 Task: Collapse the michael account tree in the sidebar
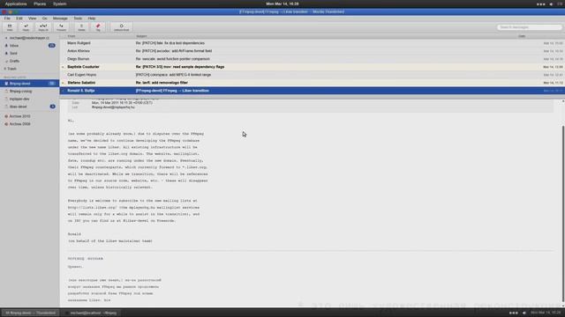6,38
